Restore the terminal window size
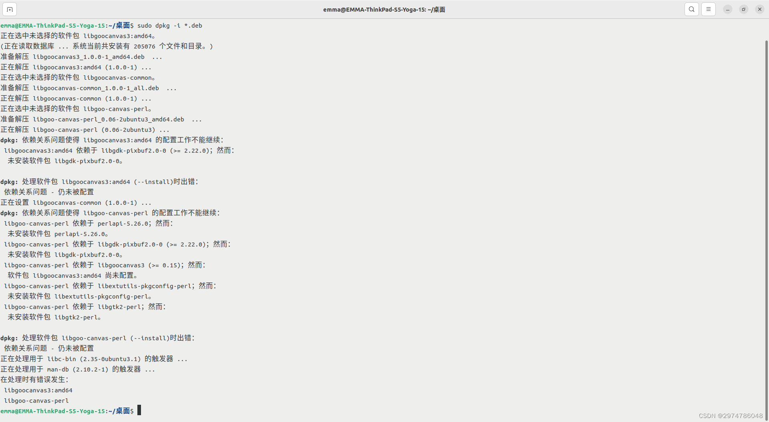 743,9
